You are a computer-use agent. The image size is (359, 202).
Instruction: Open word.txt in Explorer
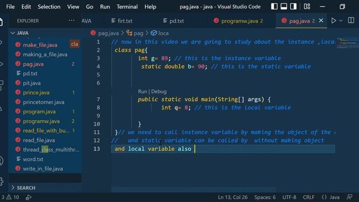coord(33,159)
